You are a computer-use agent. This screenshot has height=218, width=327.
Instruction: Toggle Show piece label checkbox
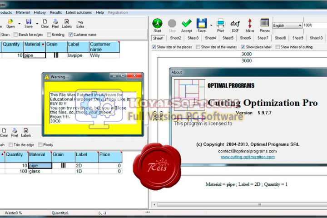(243, 47)
